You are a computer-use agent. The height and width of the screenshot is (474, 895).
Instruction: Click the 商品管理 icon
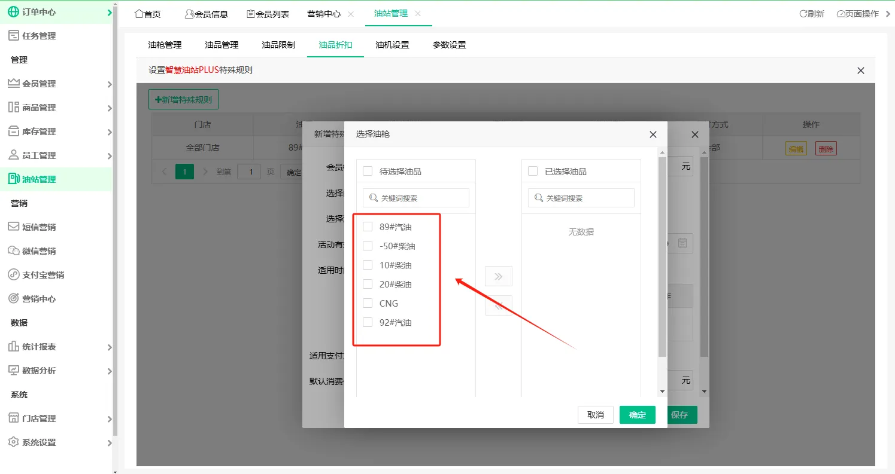[13, 108]
